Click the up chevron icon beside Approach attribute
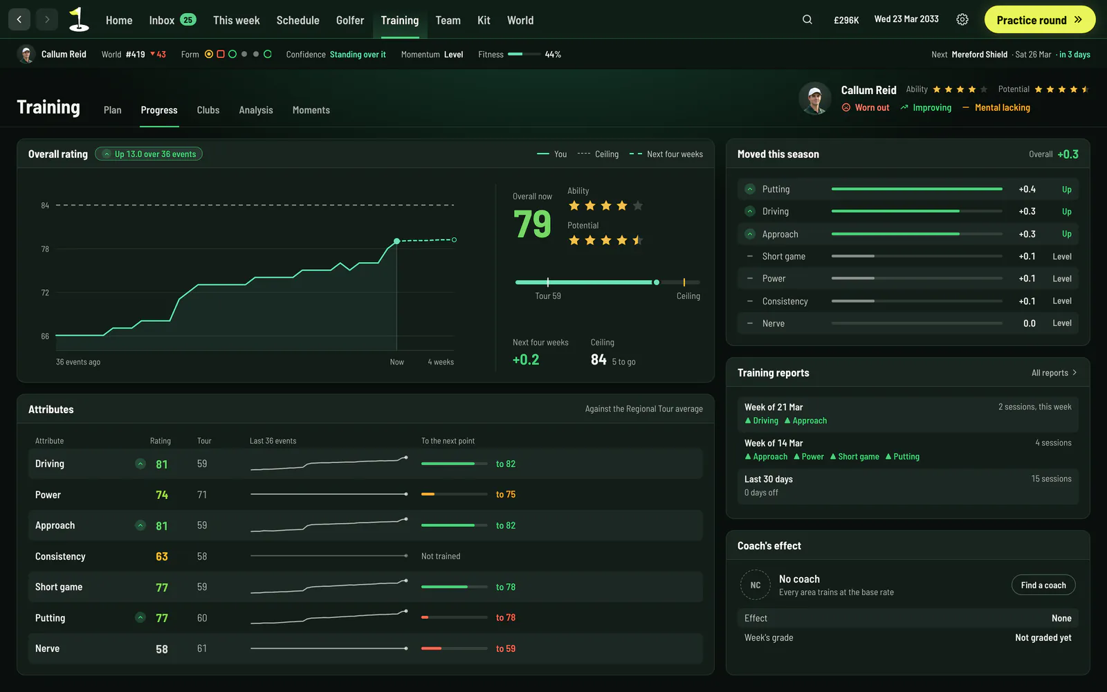Viewport: 1107px width, 692px height. click(140, 525)
